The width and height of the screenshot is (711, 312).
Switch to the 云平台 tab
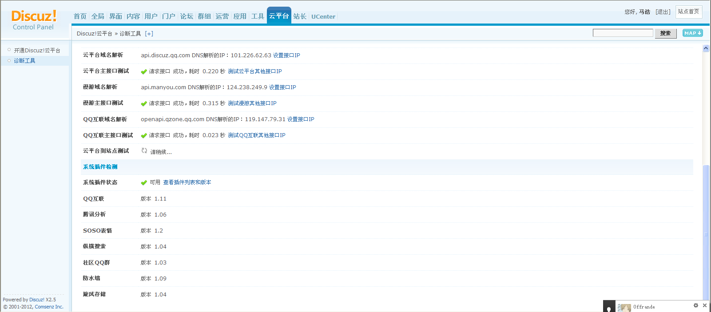(x=279, y=16)
